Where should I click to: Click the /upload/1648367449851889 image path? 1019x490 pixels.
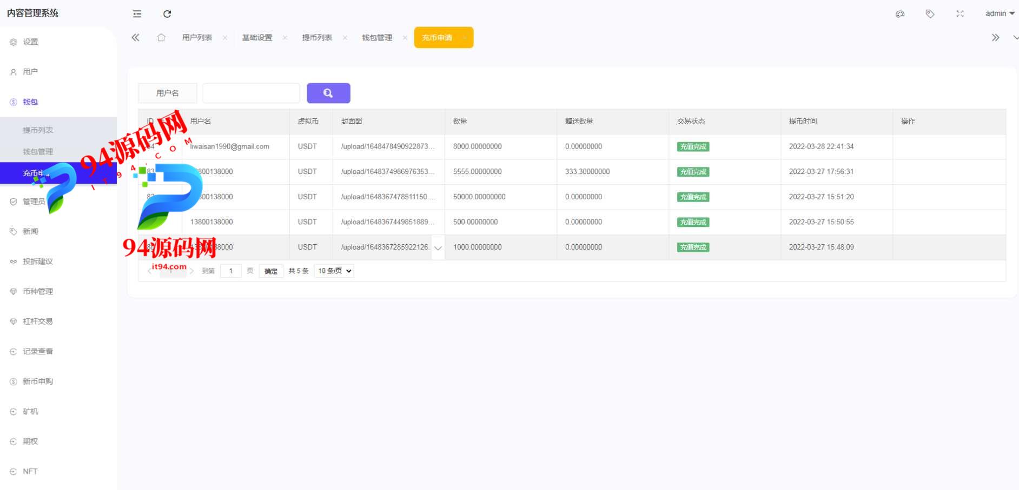388,221
